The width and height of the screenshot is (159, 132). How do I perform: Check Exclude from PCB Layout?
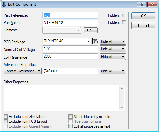[5, 121]
